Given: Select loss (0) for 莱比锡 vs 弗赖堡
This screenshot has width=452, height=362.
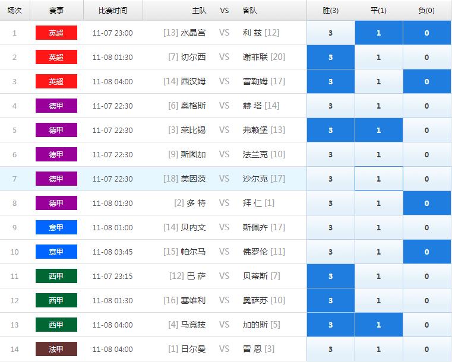Looking at the screenshot, I should coord(426,130).
